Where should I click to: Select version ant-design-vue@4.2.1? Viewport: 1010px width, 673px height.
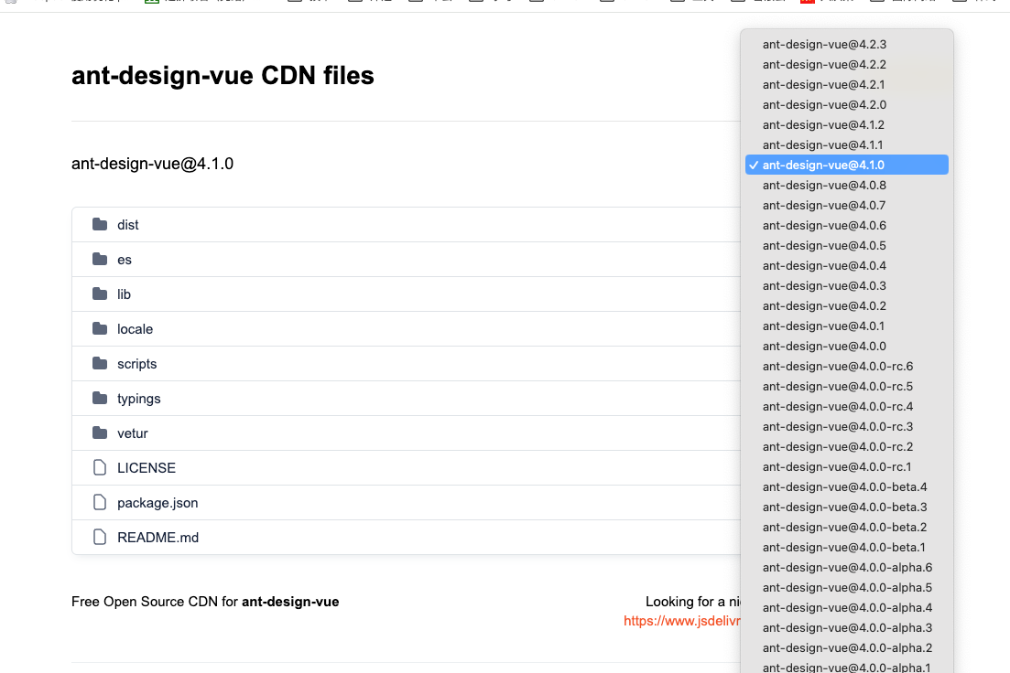coord(846,84)
